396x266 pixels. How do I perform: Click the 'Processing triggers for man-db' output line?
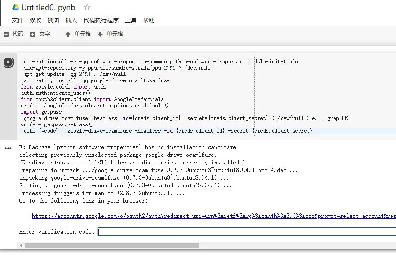click(x=102, y=193)
